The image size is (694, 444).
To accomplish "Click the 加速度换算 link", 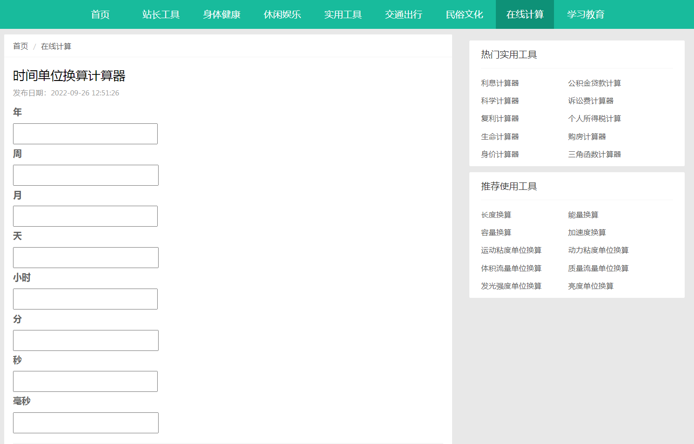I will (587, 232).
